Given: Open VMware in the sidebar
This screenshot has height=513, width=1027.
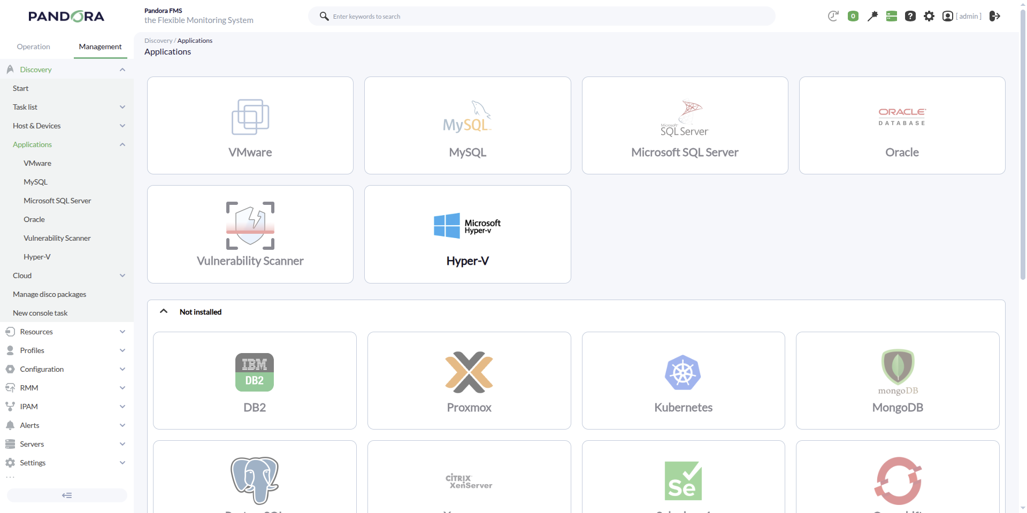Looking at the screenshot, I should point(37,163).
